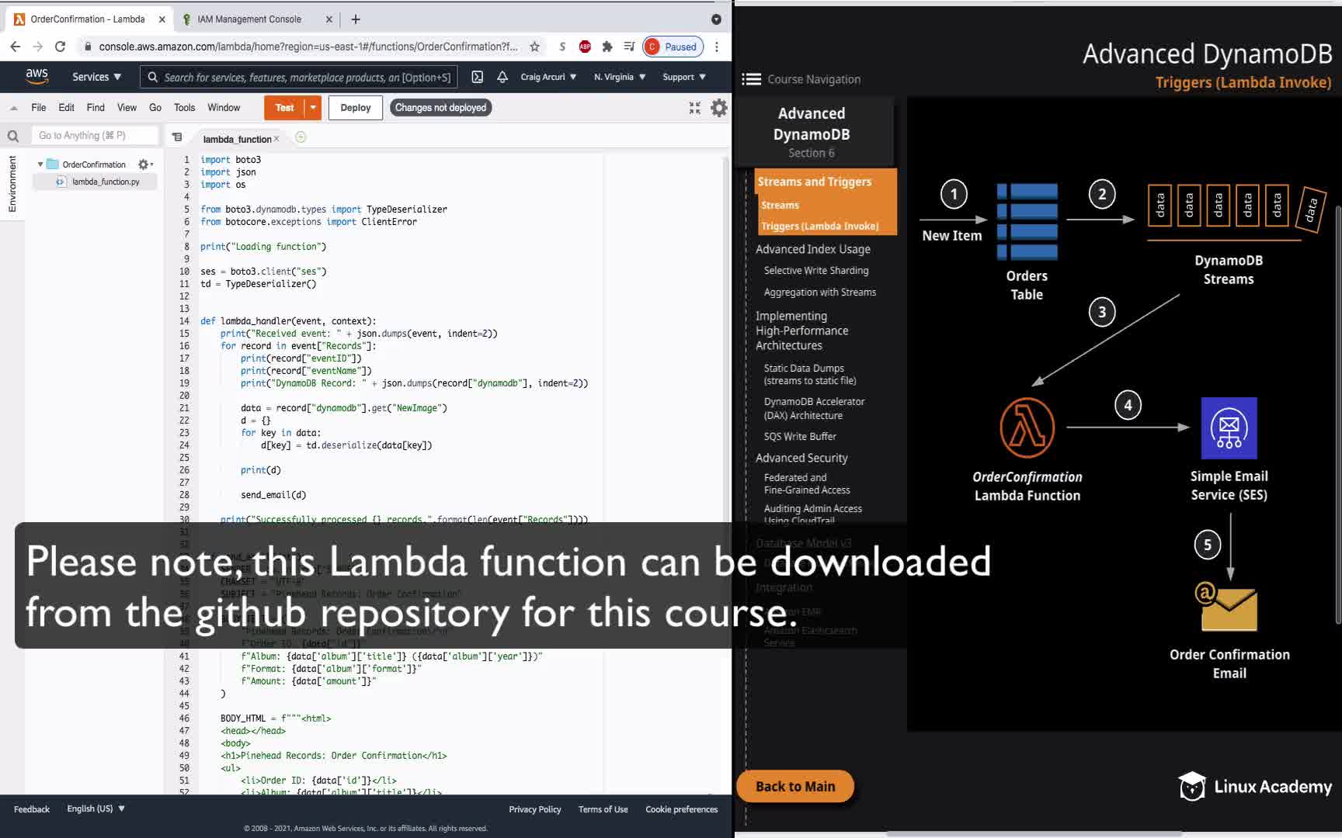Open the File menu in the code editor
The width and height of the screenshot is (1342, 838).
(x=39, y=108)
